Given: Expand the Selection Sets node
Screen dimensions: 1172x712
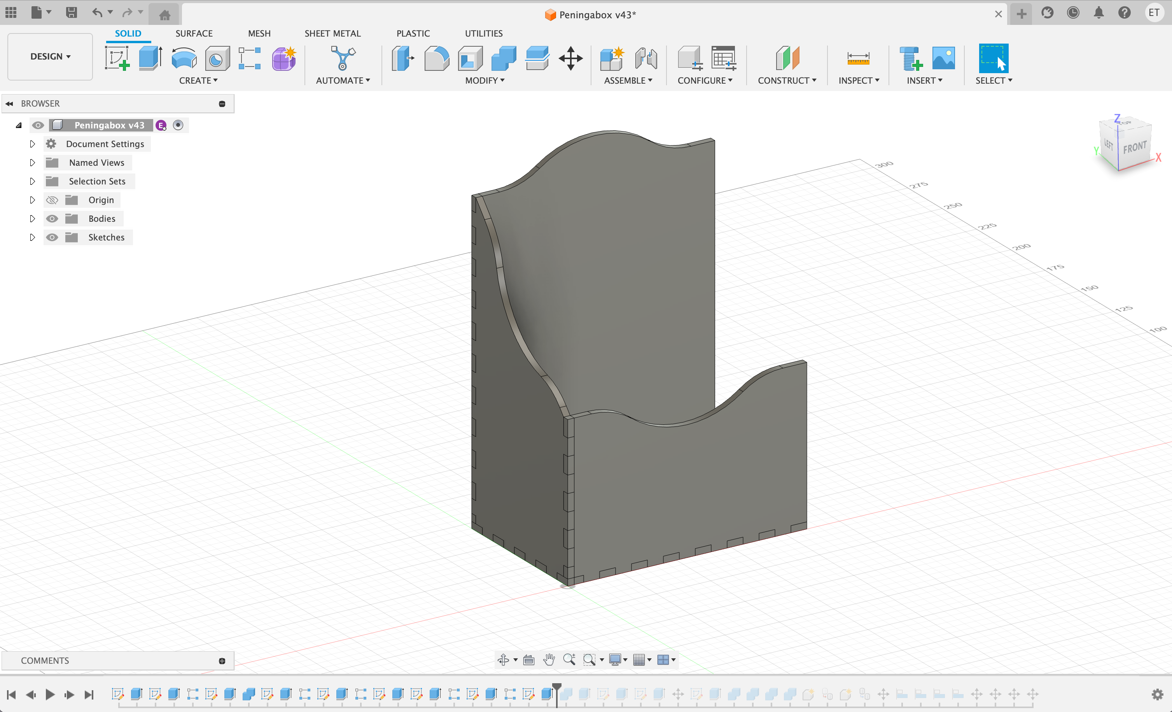Looking at the screenshot, I should pos(32,181).
